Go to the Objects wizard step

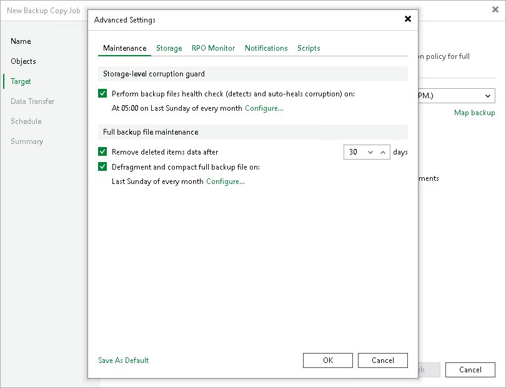point(23,61)
